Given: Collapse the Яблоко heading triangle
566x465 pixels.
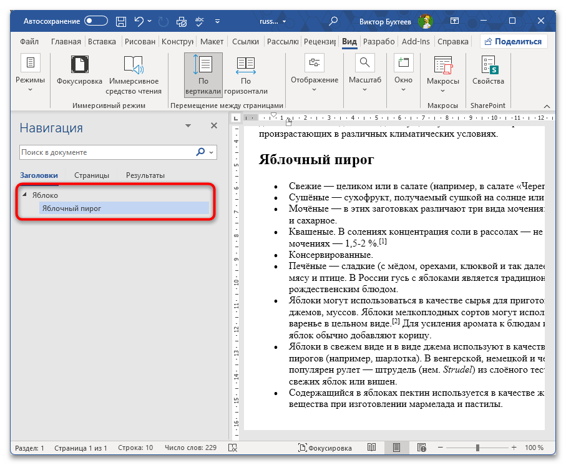Looking at the screenshot, I should tap(24, 195).
